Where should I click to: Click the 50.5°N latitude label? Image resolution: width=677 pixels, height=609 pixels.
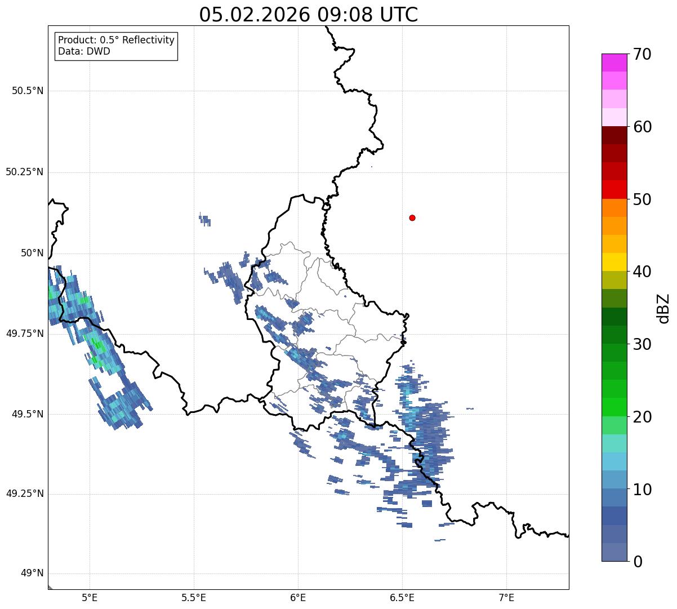pyautogui.click(x=28, y=91)
